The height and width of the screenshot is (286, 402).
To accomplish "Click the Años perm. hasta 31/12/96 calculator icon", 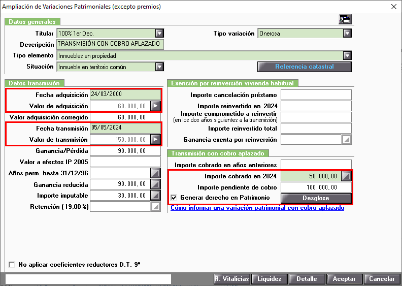I will (x=156, y=173).
